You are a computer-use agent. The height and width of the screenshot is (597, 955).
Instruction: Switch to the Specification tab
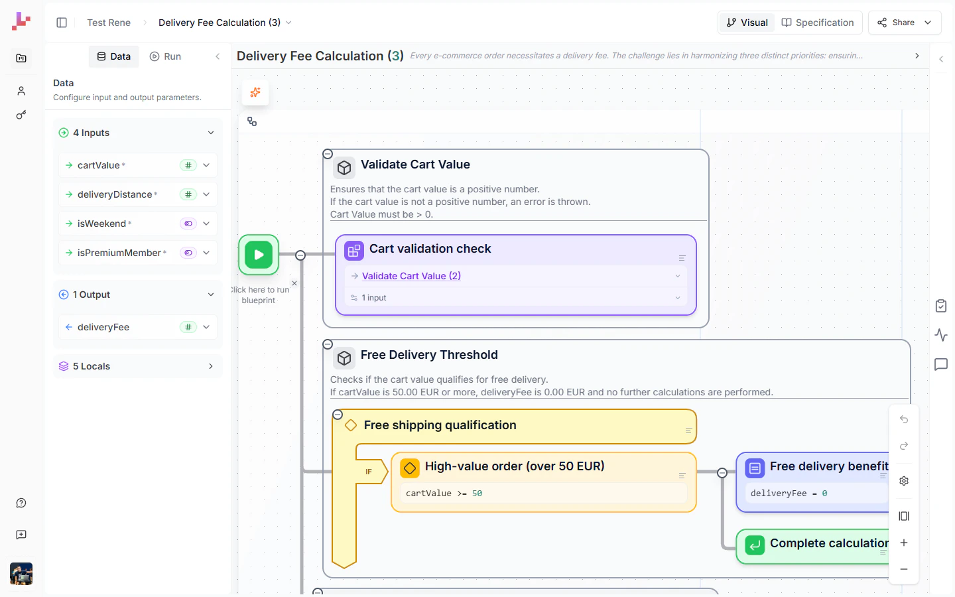coord(818,22)
